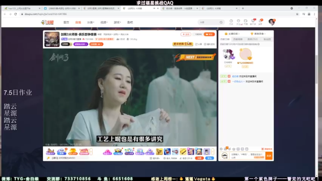Click the rocket gift icon
The image size is (322, 181).
tap(167, 151)
